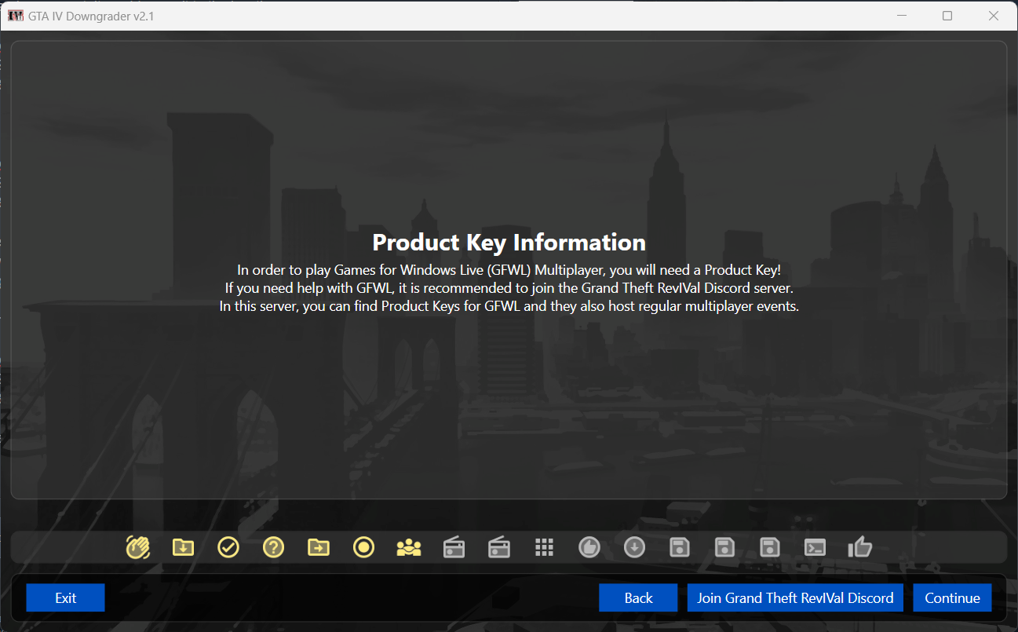Go back using the Back button
The image size is (1018, 632).
click(638, 597)
